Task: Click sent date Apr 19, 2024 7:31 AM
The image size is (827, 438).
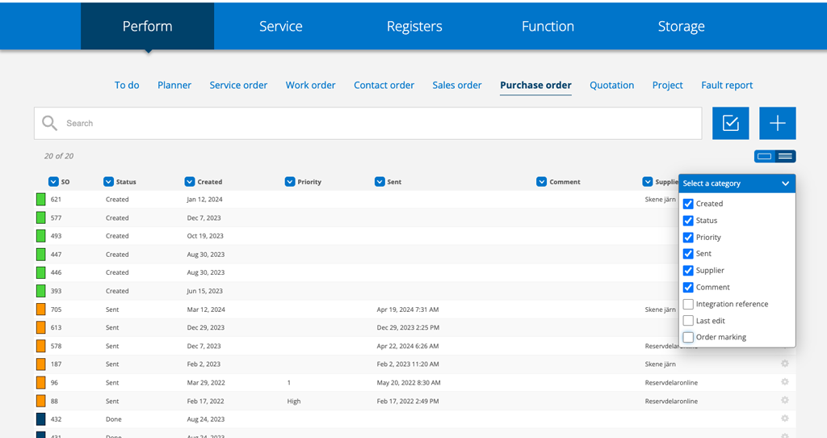Action: 408,310
